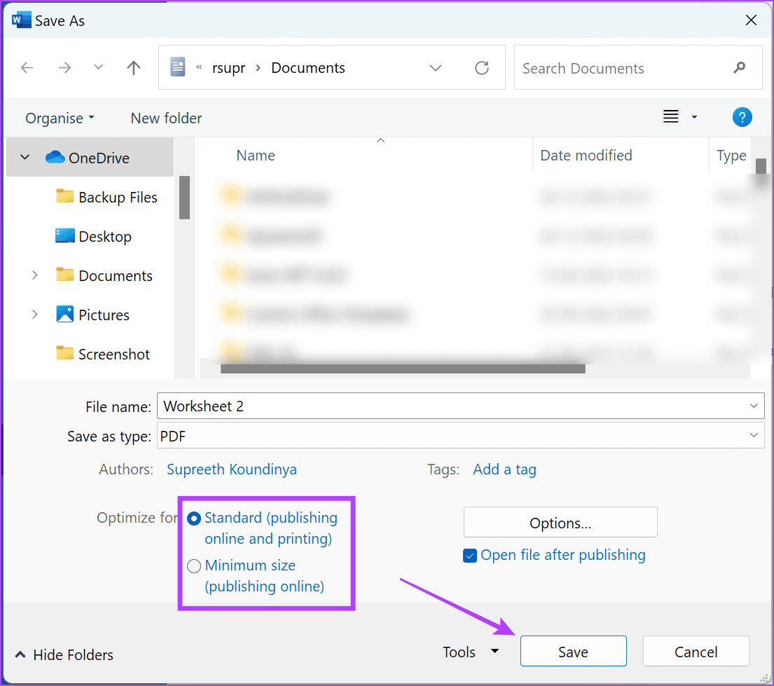The height and width of the screenshot is (686, 774).
Task: Click the navigation pane vertical scrollbar
Action: [x=185, y=198]
